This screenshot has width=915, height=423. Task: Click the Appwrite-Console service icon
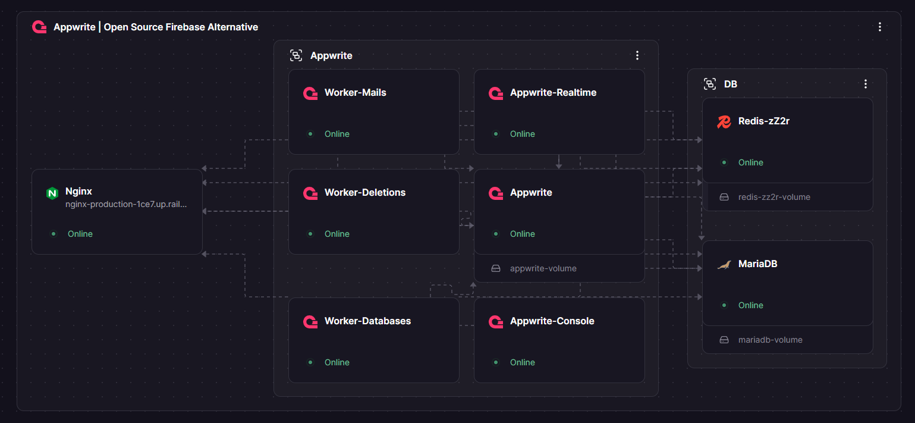click(496, 321)
